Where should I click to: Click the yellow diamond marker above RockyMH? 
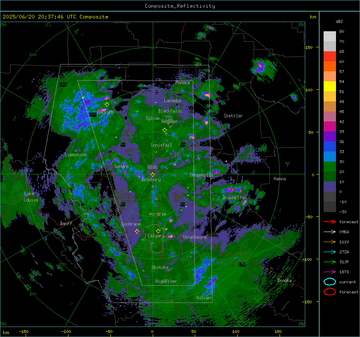pos(107,105)
